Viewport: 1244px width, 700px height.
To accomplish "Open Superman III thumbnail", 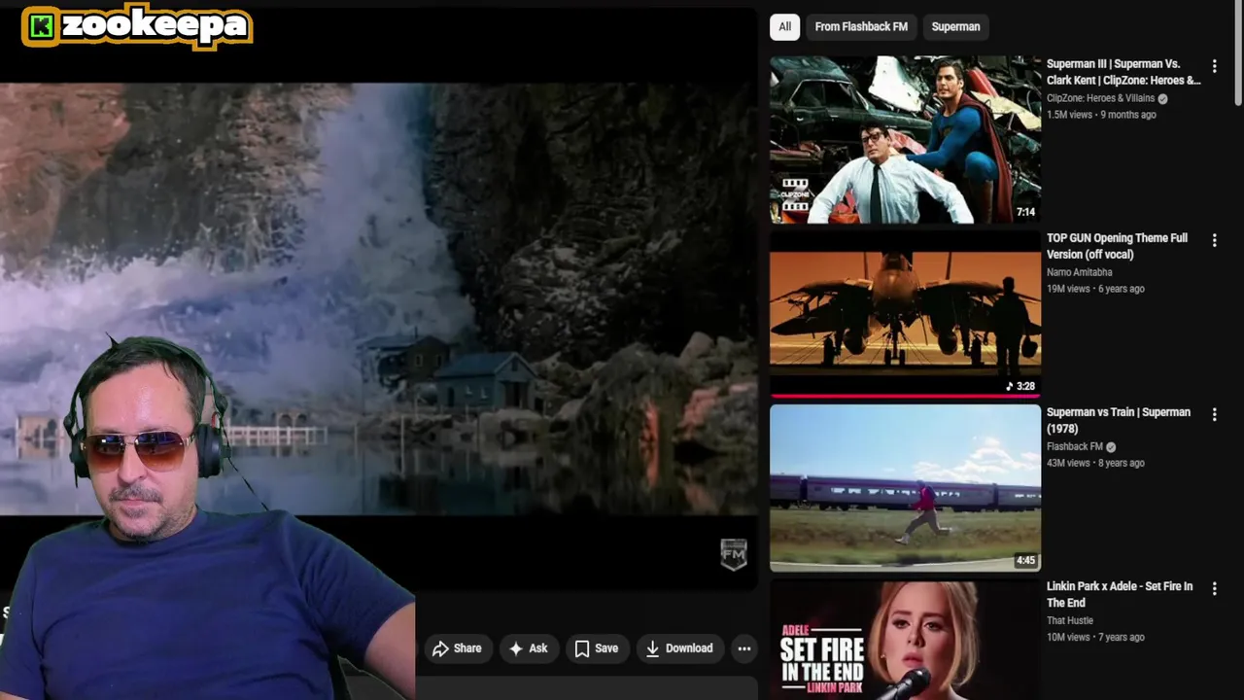I will pyautogui.click(x=905, y=139).
